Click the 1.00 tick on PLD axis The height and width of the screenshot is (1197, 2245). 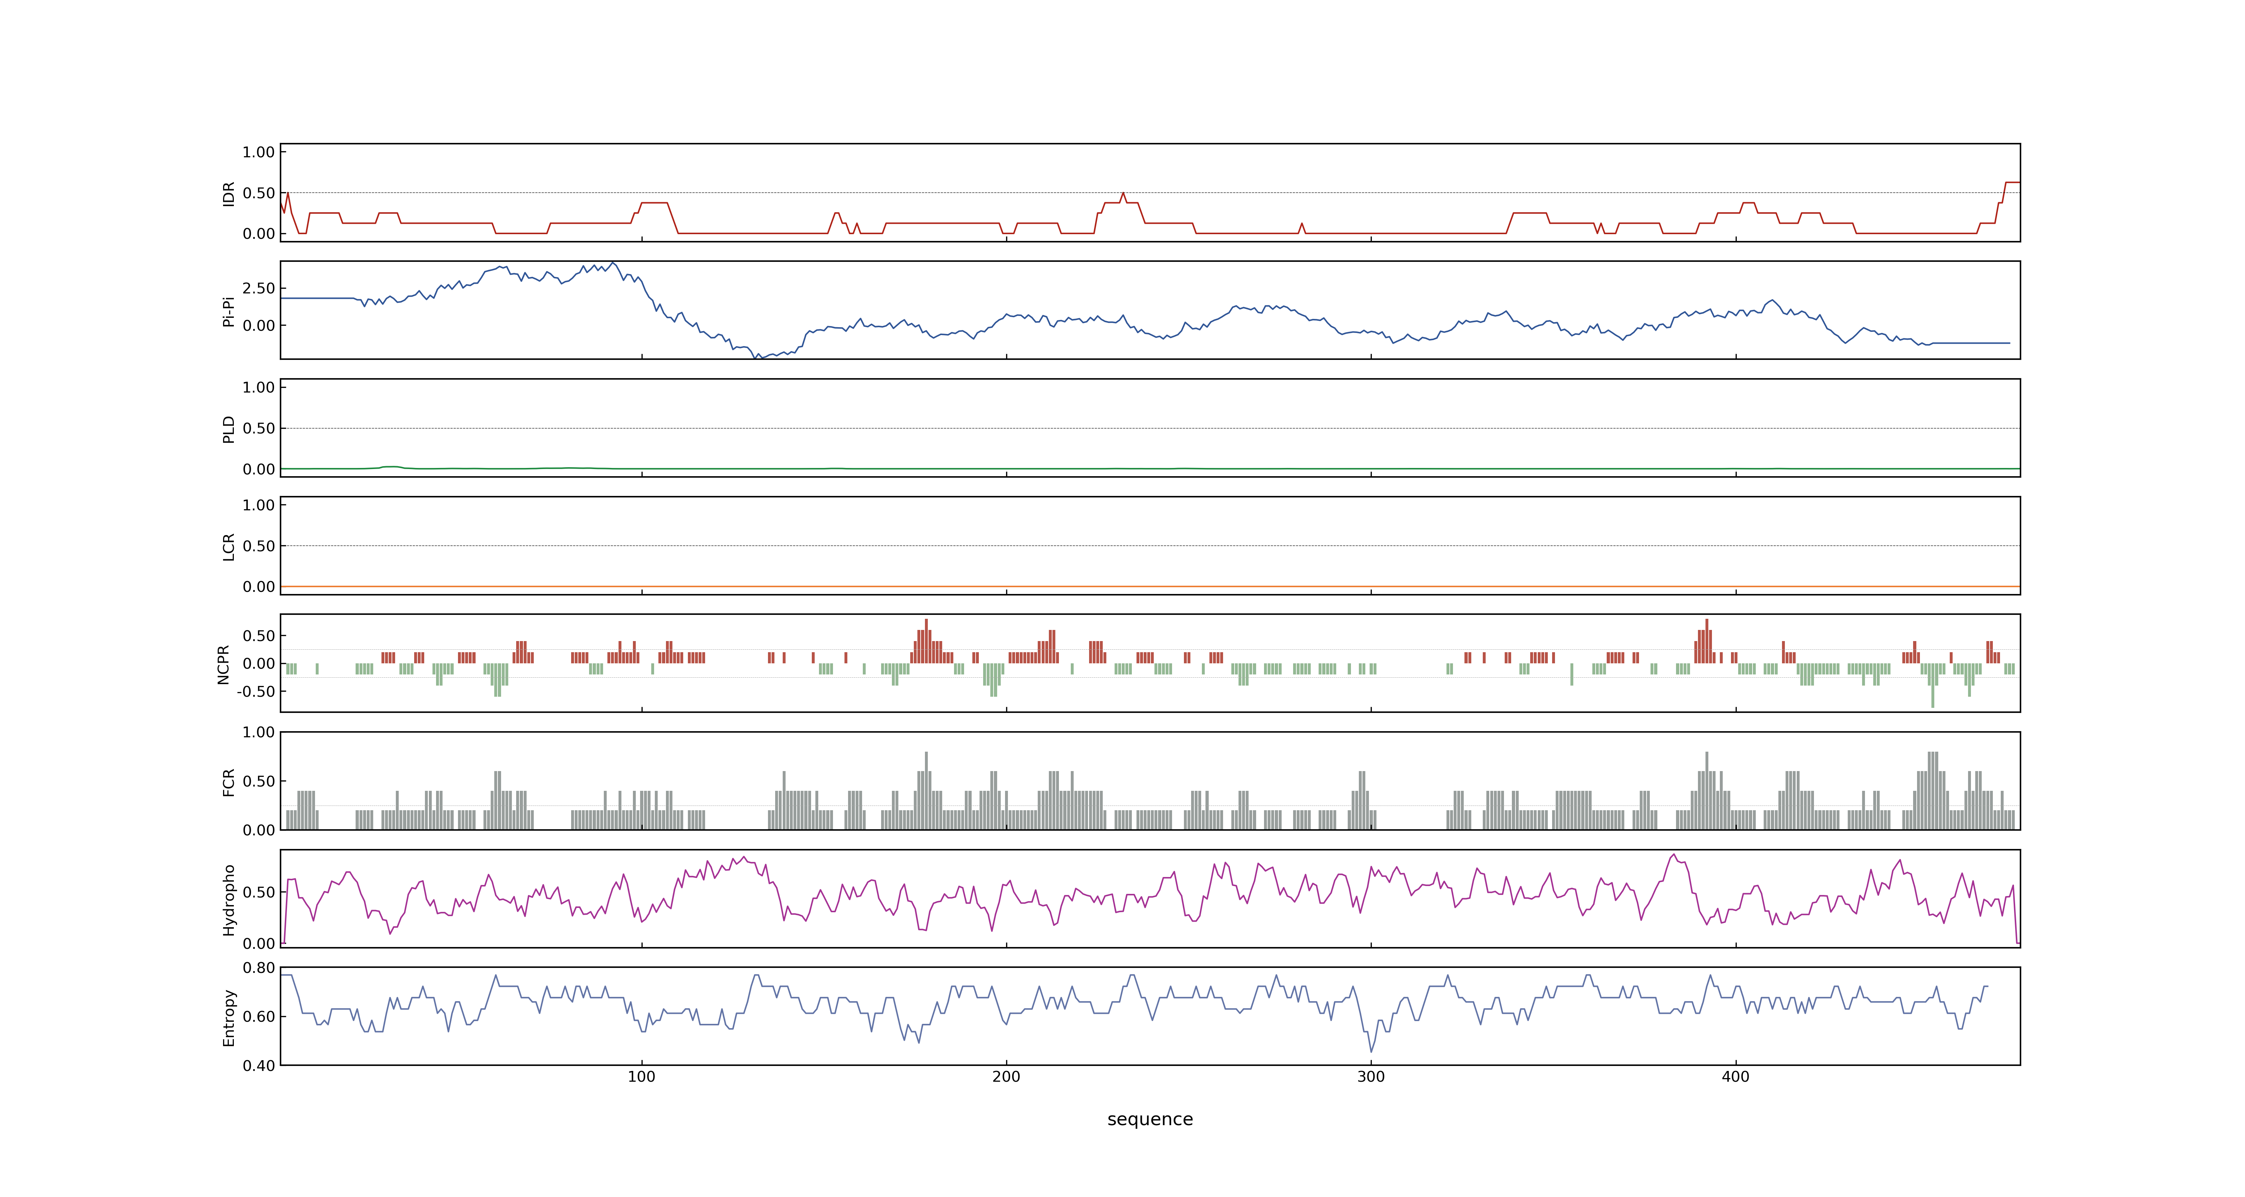click(259, 388)
